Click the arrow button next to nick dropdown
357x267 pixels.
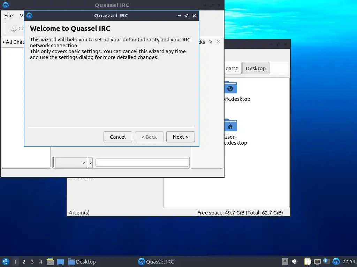pyautogui.click(x=90, y=163)
